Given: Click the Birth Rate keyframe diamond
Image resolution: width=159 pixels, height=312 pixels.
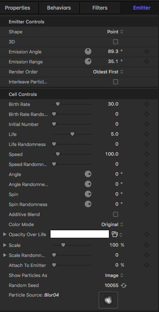Looking at the screenshot, I should (146, 104).
